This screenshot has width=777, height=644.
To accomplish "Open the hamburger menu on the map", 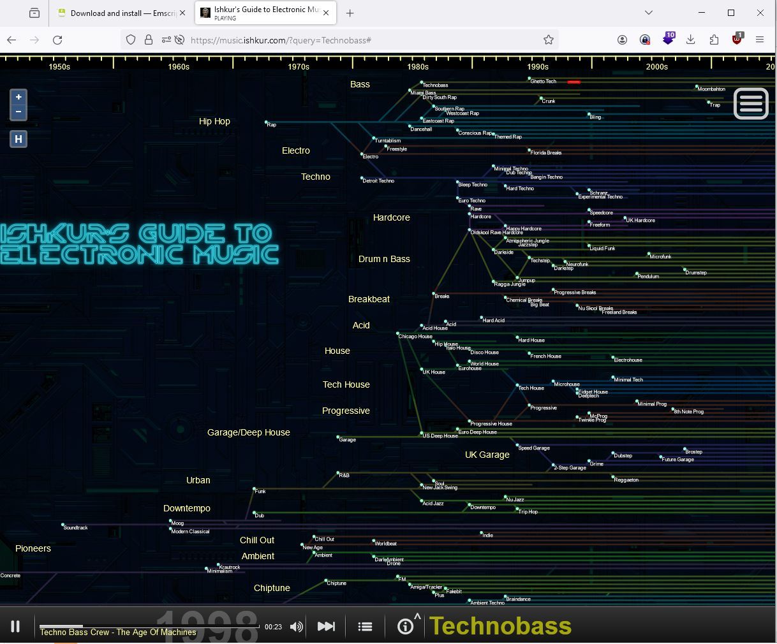I will 751,103.
